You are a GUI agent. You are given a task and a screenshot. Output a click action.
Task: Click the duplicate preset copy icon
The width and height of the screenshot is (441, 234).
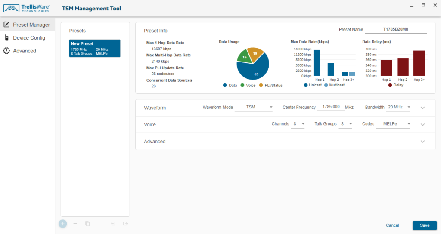pyautogui.click(x=87, y=224)
